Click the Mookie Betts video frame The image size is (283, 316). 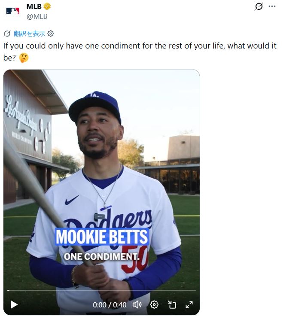(x=101, y=163)
